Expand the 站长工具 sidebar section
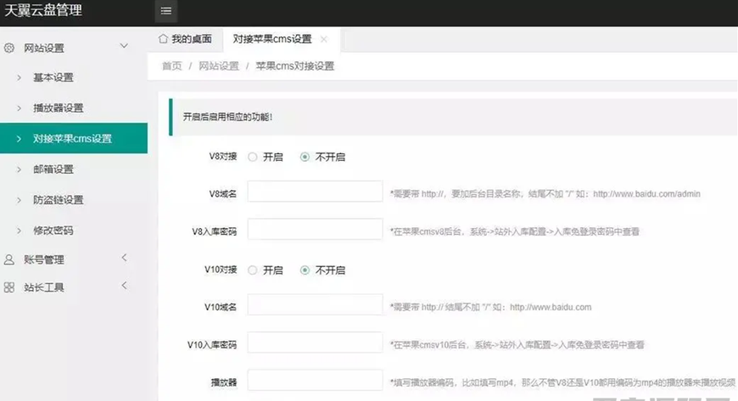Viewport: 738px width, 401px height. pyautogui.click(x=124, y=287)
